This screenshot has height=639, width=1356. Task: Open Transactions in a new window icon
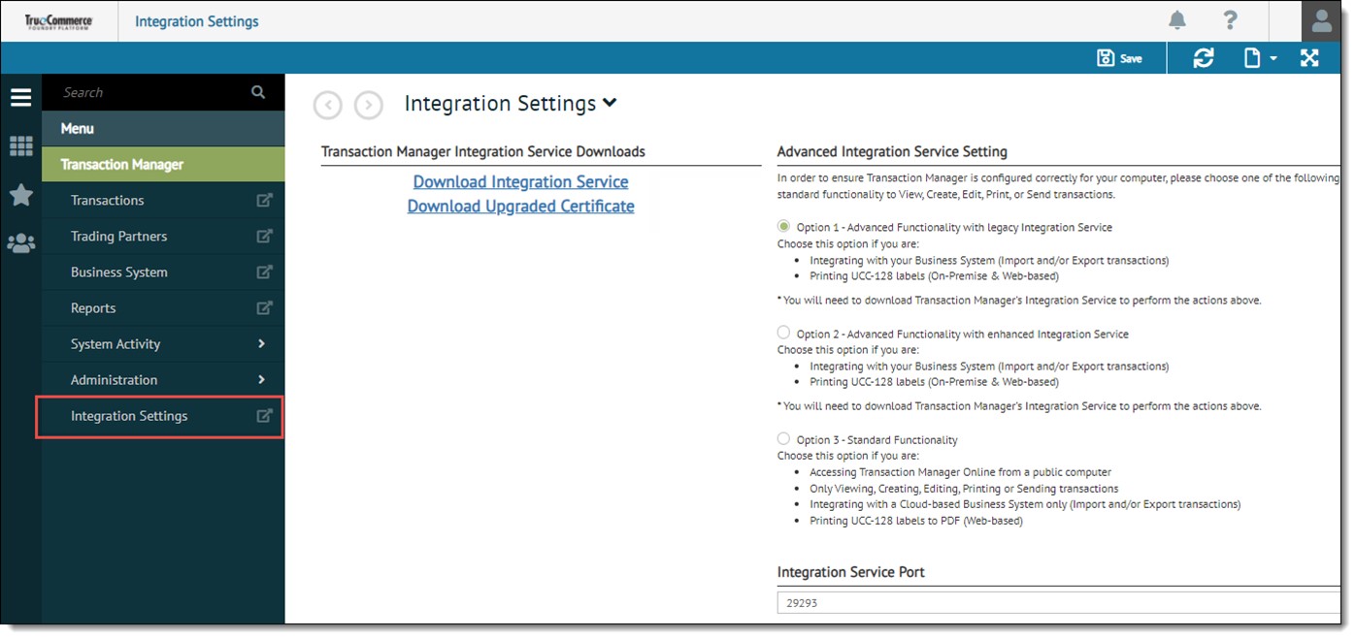264,201
